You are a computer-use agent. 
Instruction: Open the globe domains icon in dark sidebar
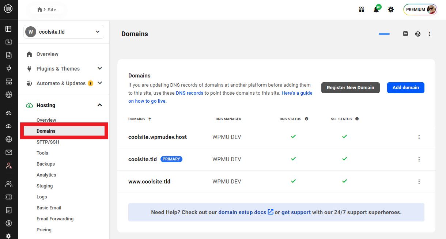point(9,139)
